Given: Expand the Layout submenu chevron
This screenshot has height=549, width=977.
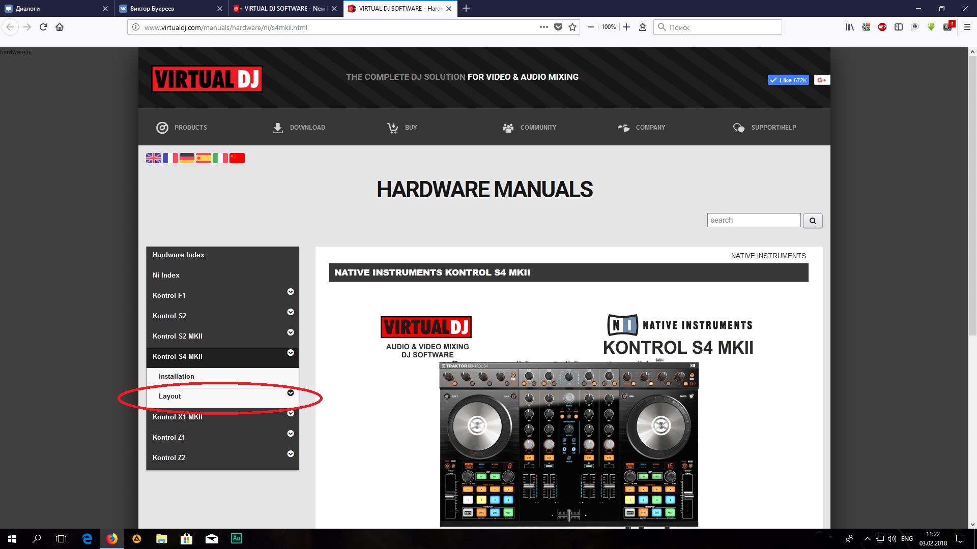Looking at the screenshot, I should [x=291, y=393].
